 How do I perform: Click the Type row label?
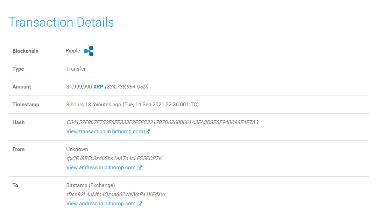point(18,69)
